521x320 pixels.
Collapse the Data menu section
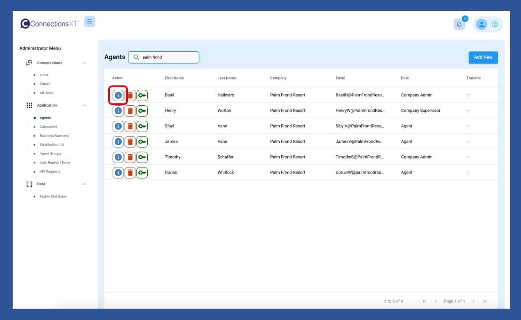[x=85, y=184]
